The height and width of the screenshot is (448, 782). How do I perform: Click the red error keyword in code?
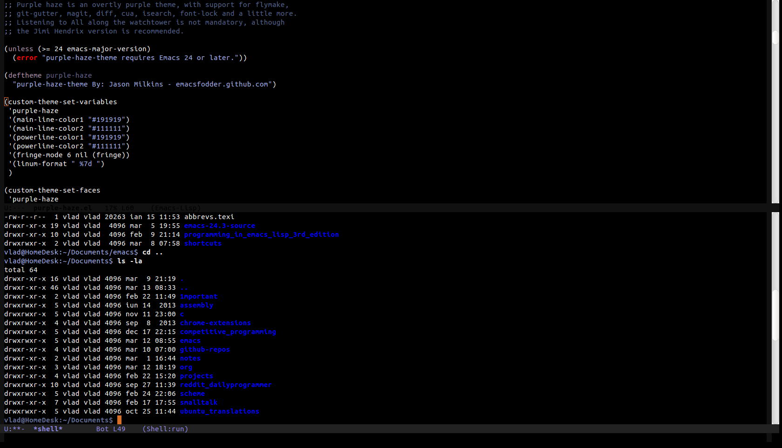(x=27, y=58)
